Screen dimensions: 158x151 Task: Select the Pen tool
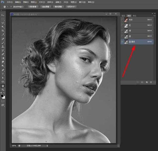3,70
